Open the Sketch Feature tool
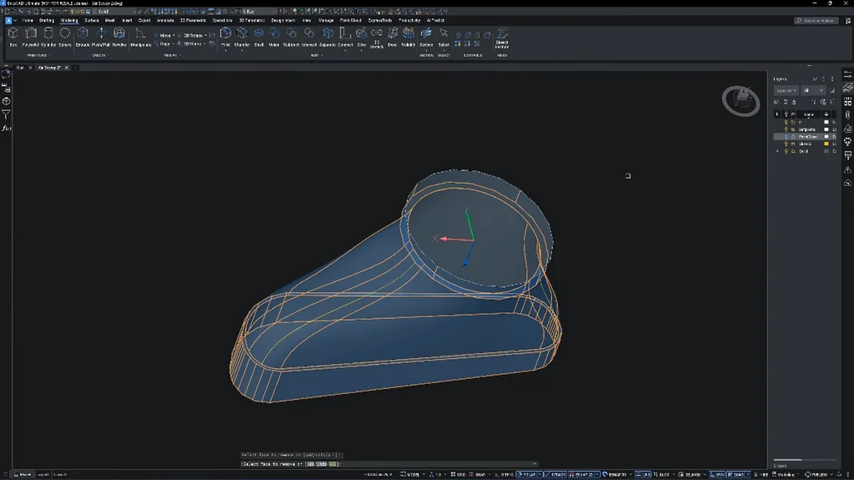The image size is (854, 480). click(x=502, y=38)
